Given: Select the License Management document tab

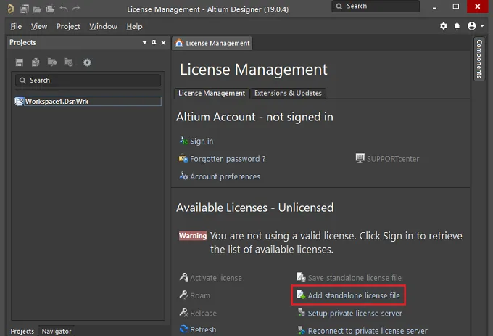Looking at the screenshot, I should click(x=212, y=43).
